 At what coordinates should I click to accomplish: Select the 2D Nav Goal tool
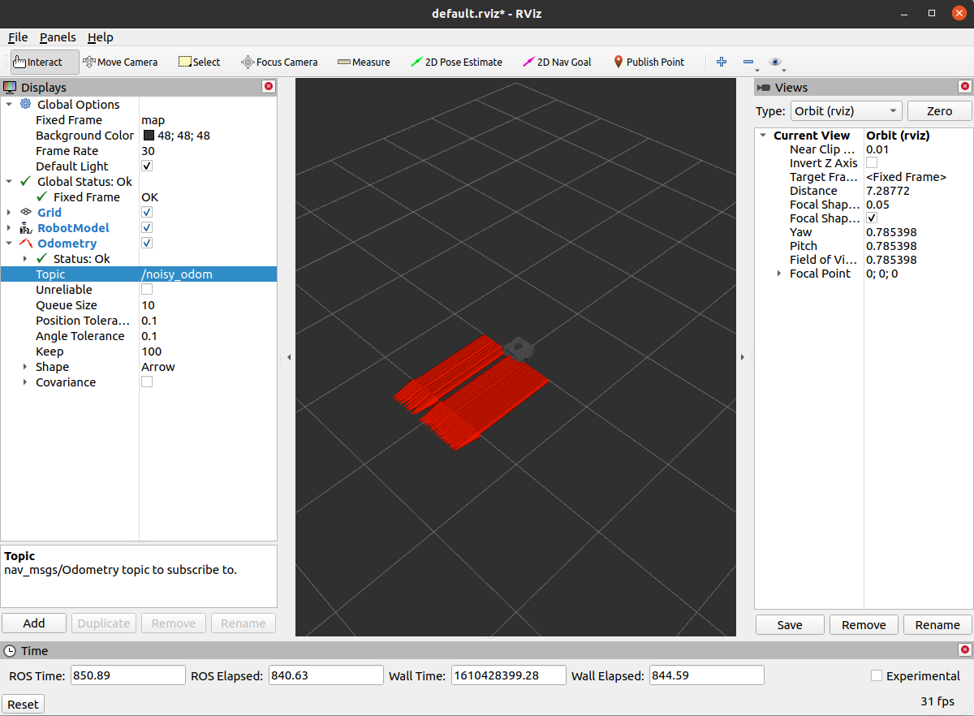(x=557, y=62)
